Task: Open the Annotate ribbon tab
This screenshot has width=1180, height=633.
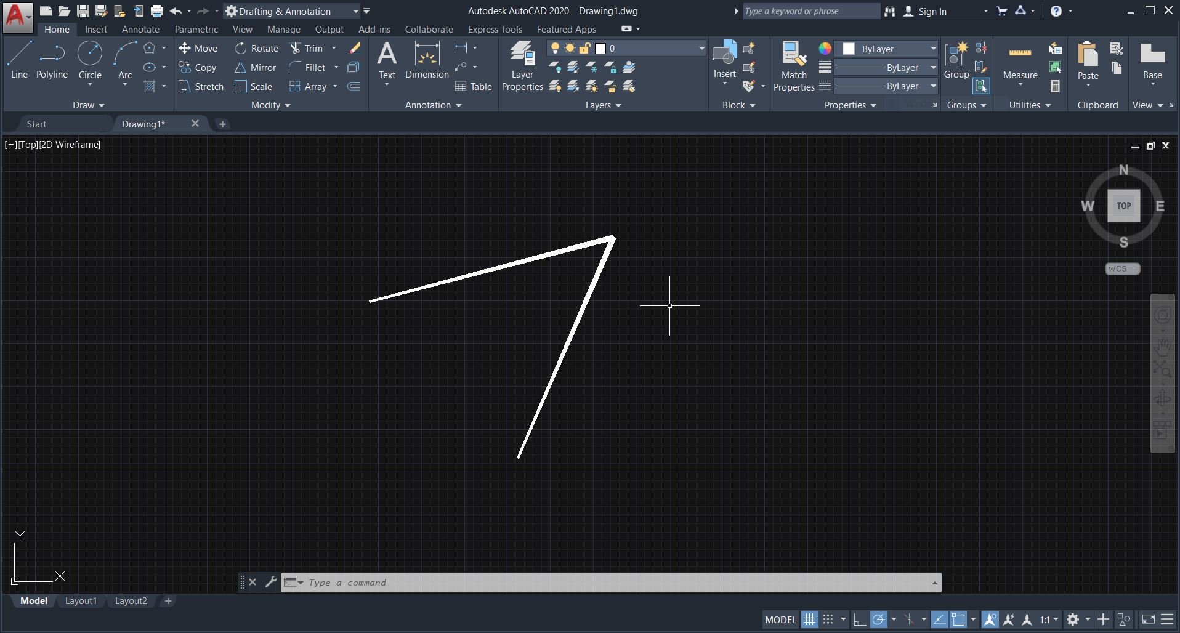Action: [x=140, y=29]
